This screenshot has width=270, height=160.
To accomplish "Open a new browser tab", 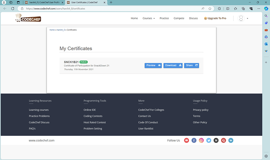I will click(111, 2).
